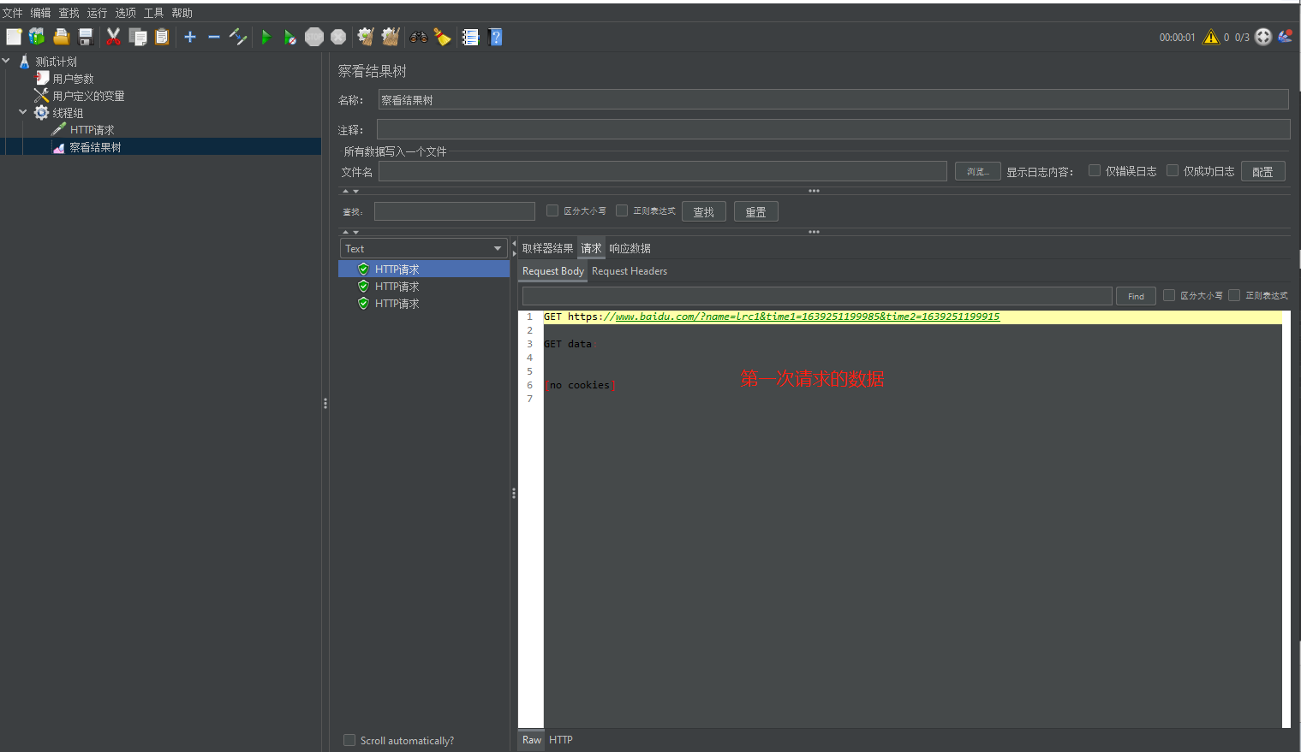Click the 配置 button
The image size is (1301, 752).
point(1262,171)
